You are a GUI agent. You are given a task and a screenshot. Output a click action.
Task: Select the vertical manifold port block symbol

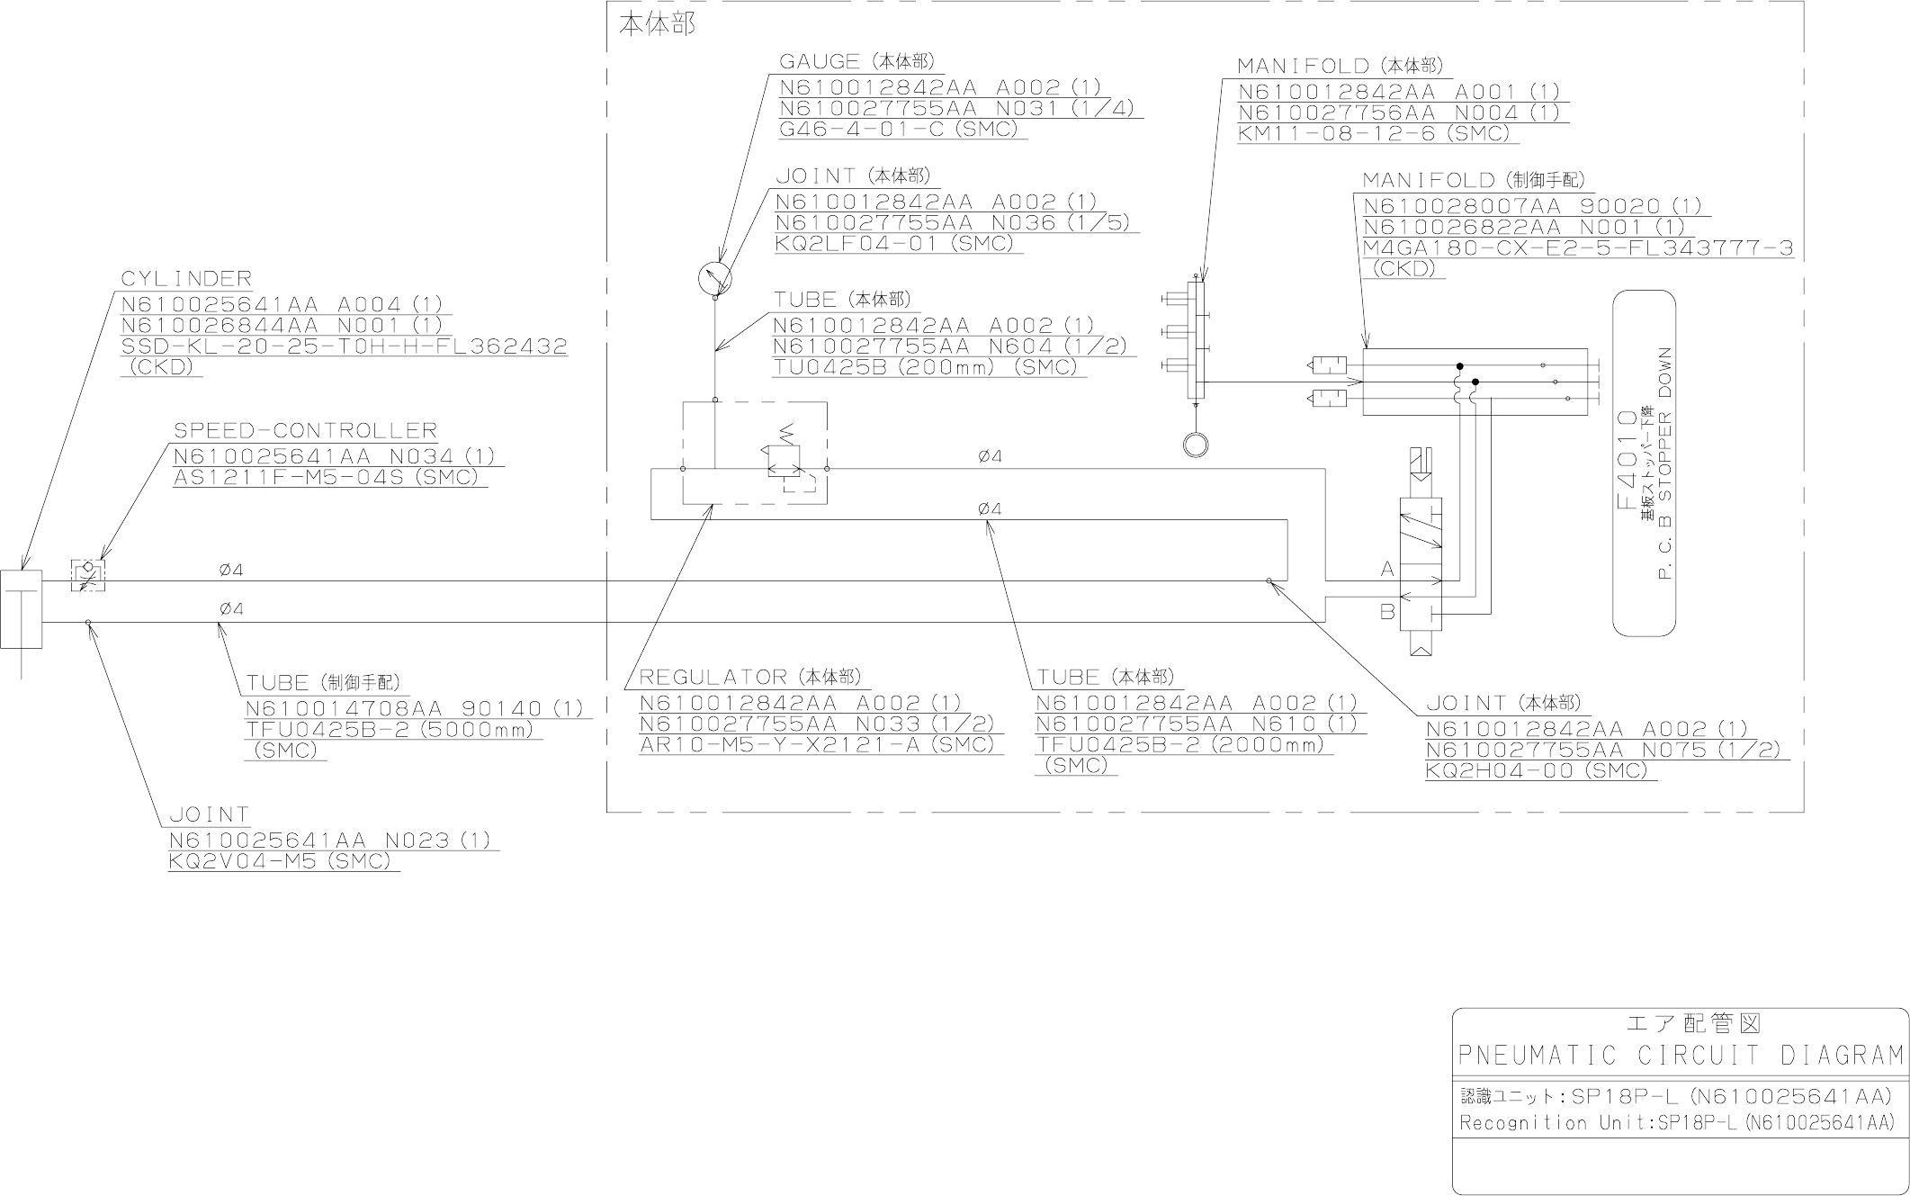(1196, 341)
